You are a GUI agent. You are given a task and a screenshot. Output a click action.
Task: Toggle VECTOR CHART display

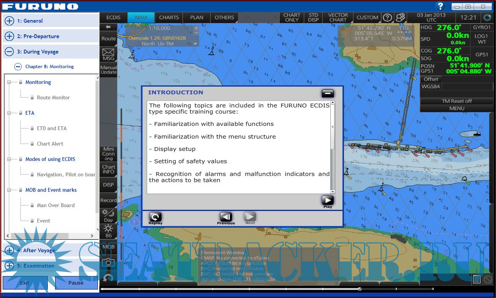coord(338,17)
